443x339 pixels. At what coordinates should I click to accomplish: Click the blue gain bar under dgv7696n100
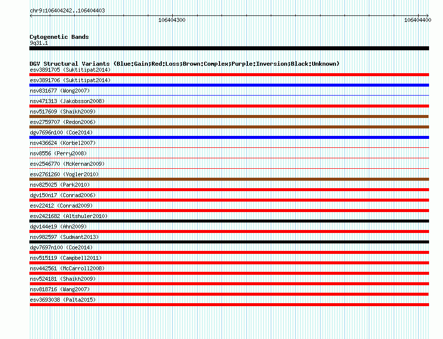(229, 137)
